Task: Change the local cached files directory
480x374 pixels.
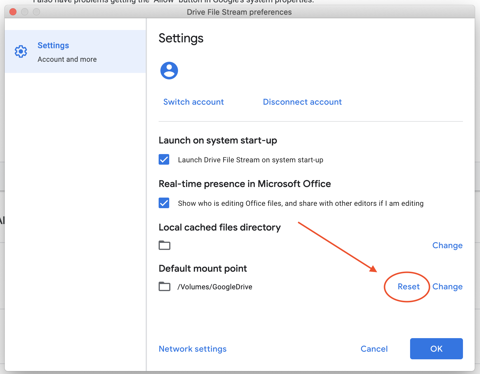Action: (447, 245)
